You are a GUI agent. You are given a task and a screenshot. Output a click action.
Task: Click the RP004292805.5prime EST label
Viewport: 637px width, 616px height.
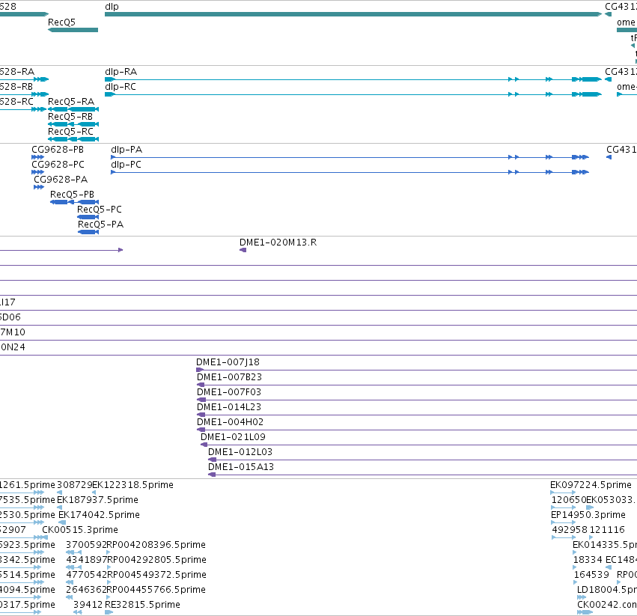[x=156, y=560]
